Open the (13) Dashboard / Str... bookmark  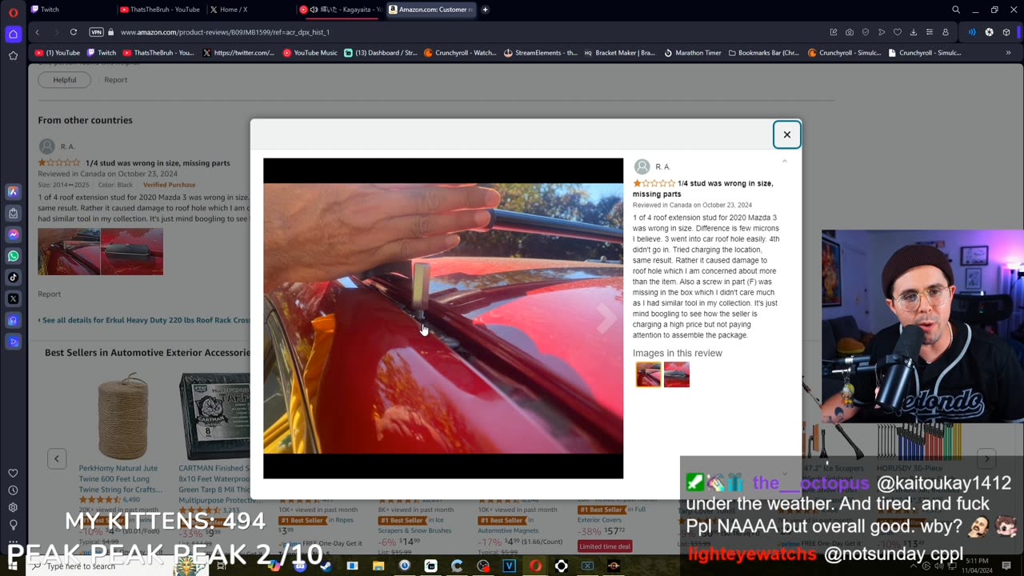(381, 53)
